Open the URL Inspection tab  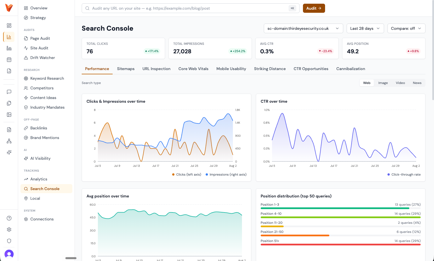click(156, 69)
